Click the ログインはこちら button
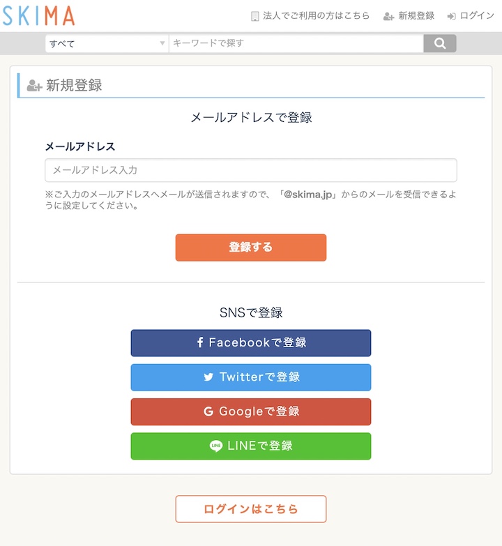The width and height of the screenshot is (502, 546). pyautogui.click(x=251, y=509)
